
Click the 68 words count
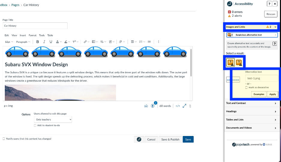pyautogui.click(x=165, y=106)
